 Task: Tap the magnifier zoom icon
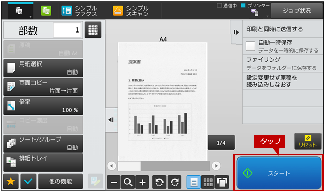click(128, 182)
